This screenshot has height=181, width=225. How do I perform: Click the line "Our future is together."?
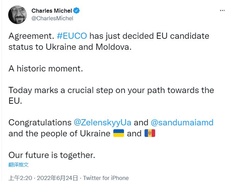click(x=51, y=155)
